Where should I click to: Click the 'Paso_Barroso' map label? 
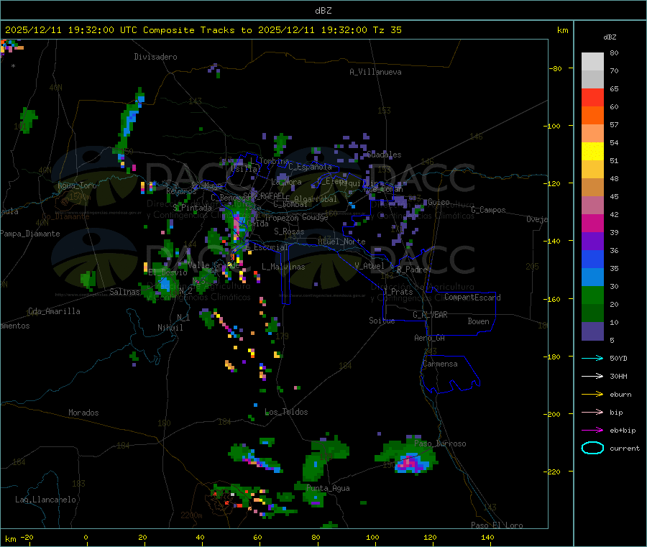440,443
